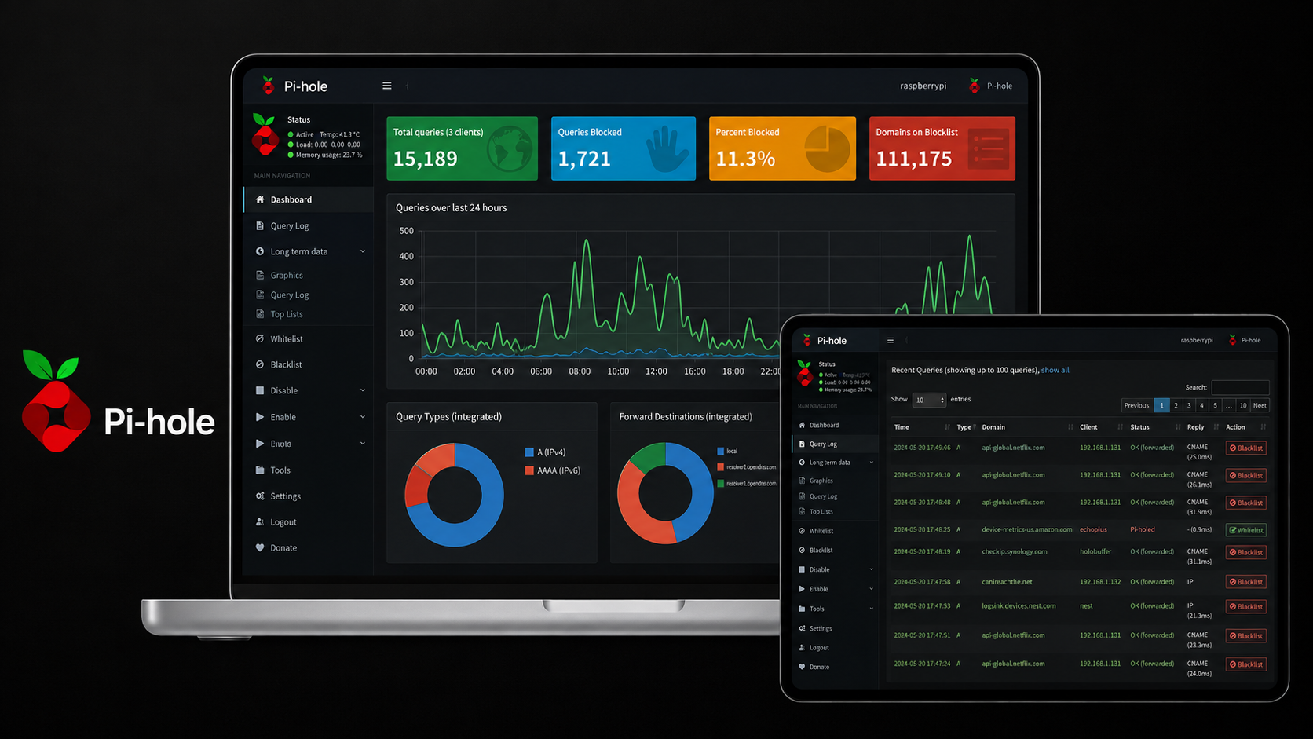Viewport: 1313px width, 739px height.
Task: Expand the Enable chevron on tablet sidebar
Action: pyautogui.click(x=871, y=589)
